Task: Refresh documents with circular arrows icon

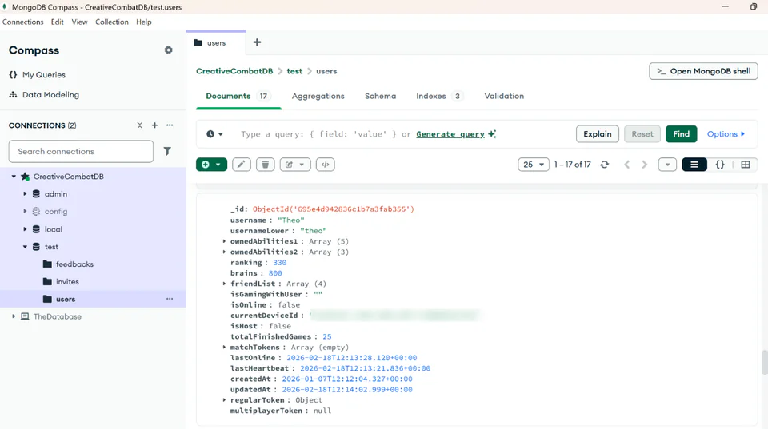Action: (x=605, y=165)
